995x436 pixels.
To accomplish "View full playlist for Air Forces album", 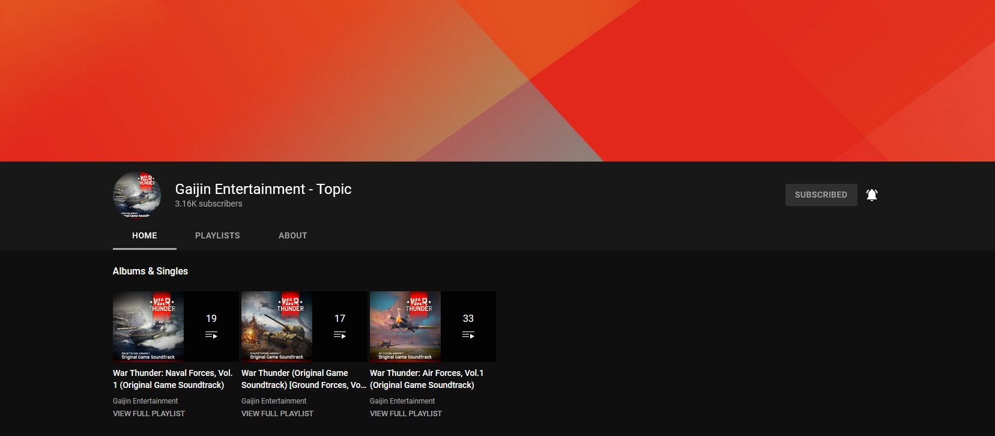I will point(406,413).
